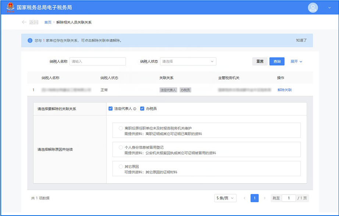Open the 纳税人状态 dropdown
339x216 pixels.
[x=188, y=62]
